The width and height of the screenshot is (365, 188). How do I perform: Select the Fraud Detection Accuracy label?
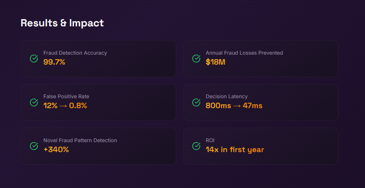(75, 53)
